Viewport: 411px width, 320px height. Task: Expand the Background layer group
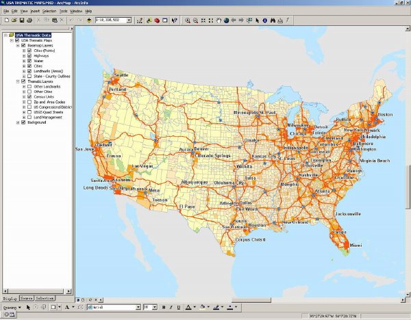pyautogui.click(x=18, y=122)
